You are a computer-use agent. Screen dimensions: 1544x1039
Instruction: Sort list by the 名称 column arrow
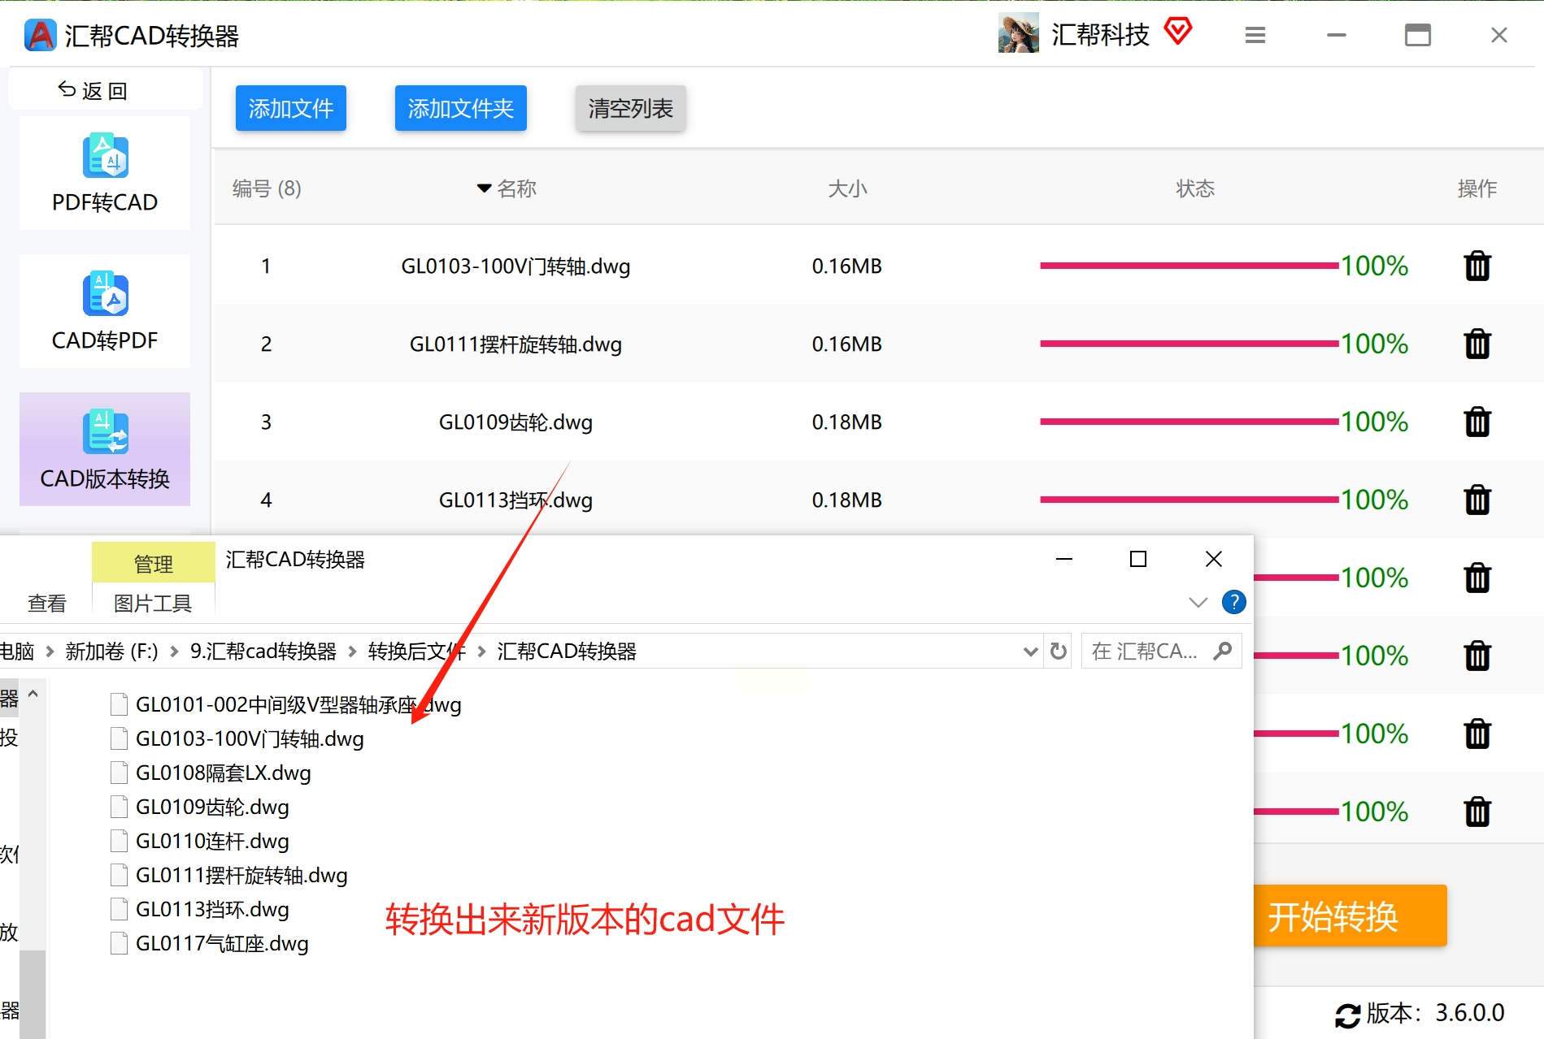[484, 188]
